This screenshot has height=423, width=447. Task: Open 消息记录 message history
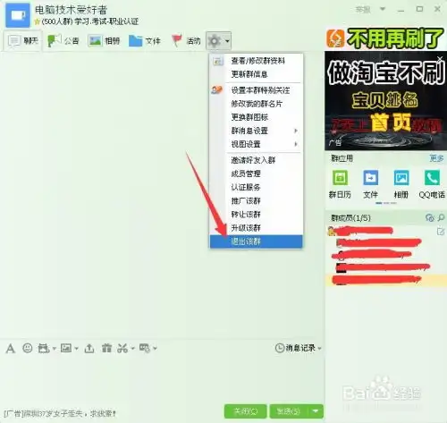[295, 348]
